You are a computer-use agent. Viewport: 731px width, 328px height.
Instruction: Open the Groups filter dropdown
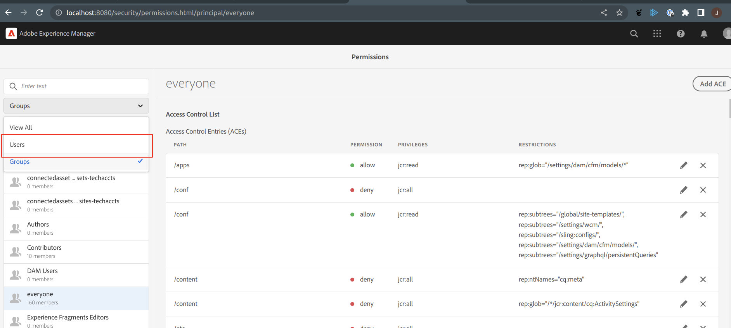coord(76,106)
